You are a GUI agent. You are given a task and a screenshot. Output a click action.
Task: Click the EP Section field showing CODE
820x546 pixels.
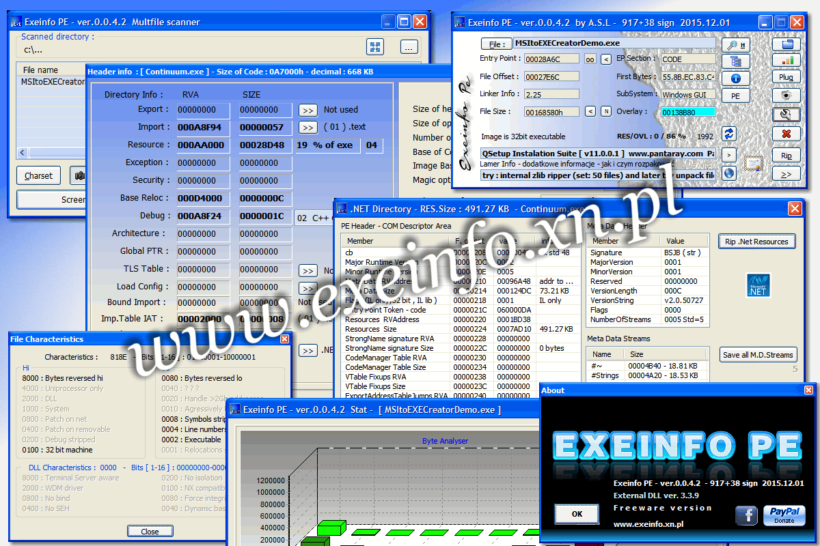pyautogui.click(x=688, y=59)
